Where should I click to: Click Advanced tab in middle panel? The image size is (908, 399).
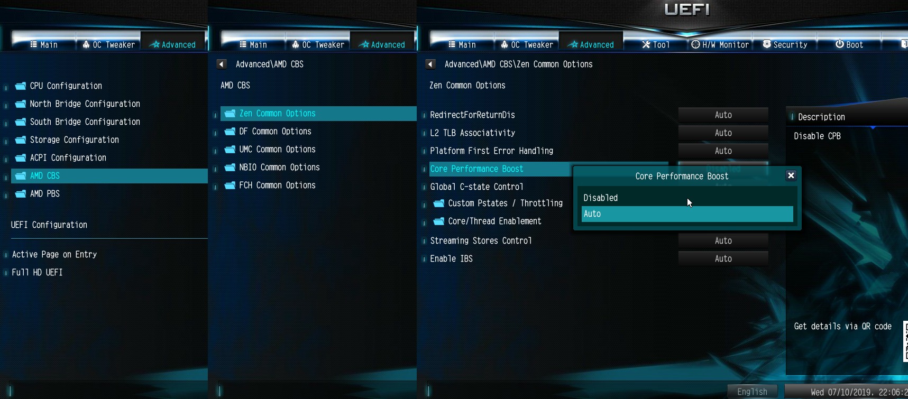pyautogui.click(x=382, y=44)
